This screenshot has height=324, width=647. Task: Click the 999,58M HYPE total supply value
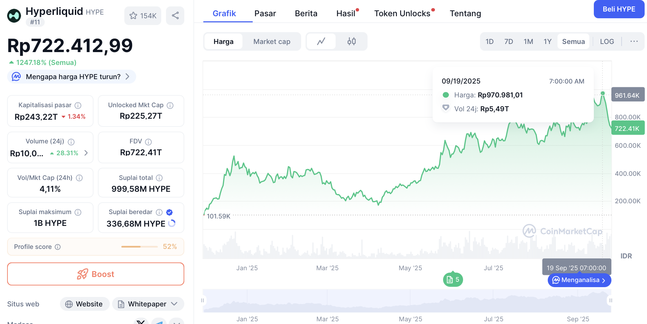(141, 189)
